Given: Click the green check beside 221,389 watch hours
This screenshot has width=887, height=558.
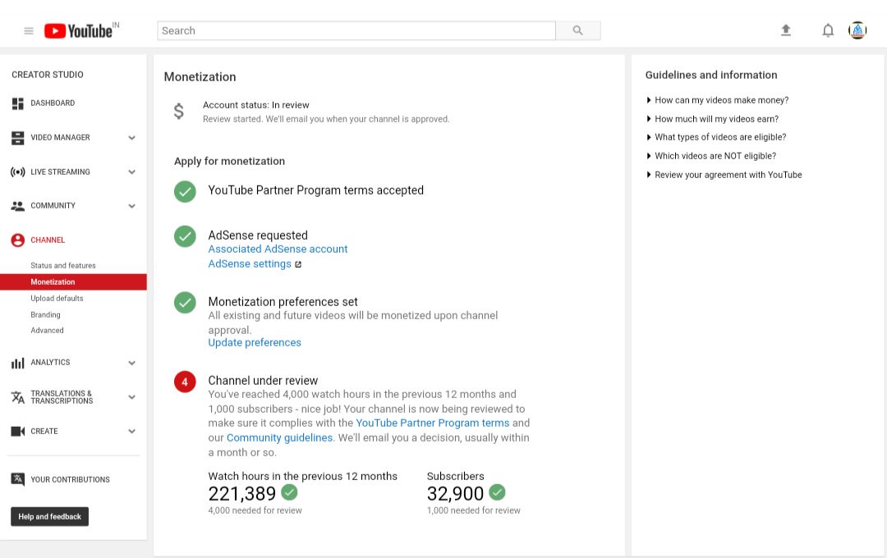Looking at the screenshot, I should pyautogui.click(x=290, y=492).
